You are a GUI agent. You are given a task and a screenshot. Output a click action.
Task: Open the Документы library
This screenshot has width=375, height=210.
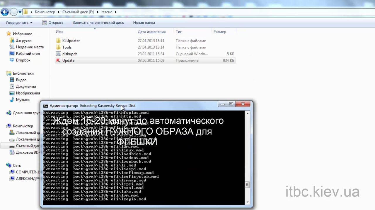click(x=26, y=87)
